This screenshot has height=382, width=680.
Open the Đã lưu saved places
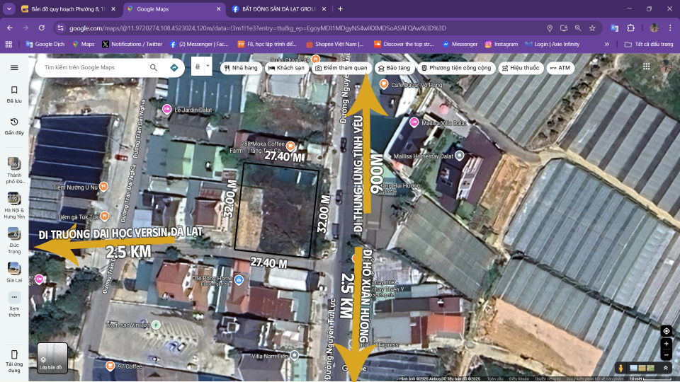pyautogui.click(x=14, y=94)
